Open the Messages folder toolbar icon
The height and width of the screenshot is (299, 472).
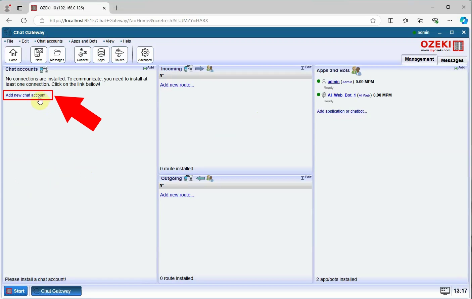tap(57, 55)
